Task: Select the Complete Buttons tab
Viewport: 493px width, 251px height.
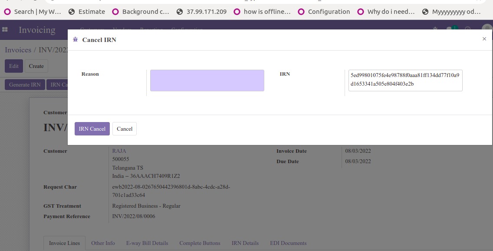Action: [200, 243]
